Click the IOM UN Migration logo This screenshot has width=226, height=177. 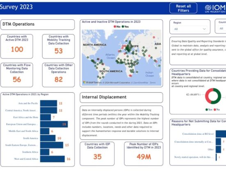point(215,9)
